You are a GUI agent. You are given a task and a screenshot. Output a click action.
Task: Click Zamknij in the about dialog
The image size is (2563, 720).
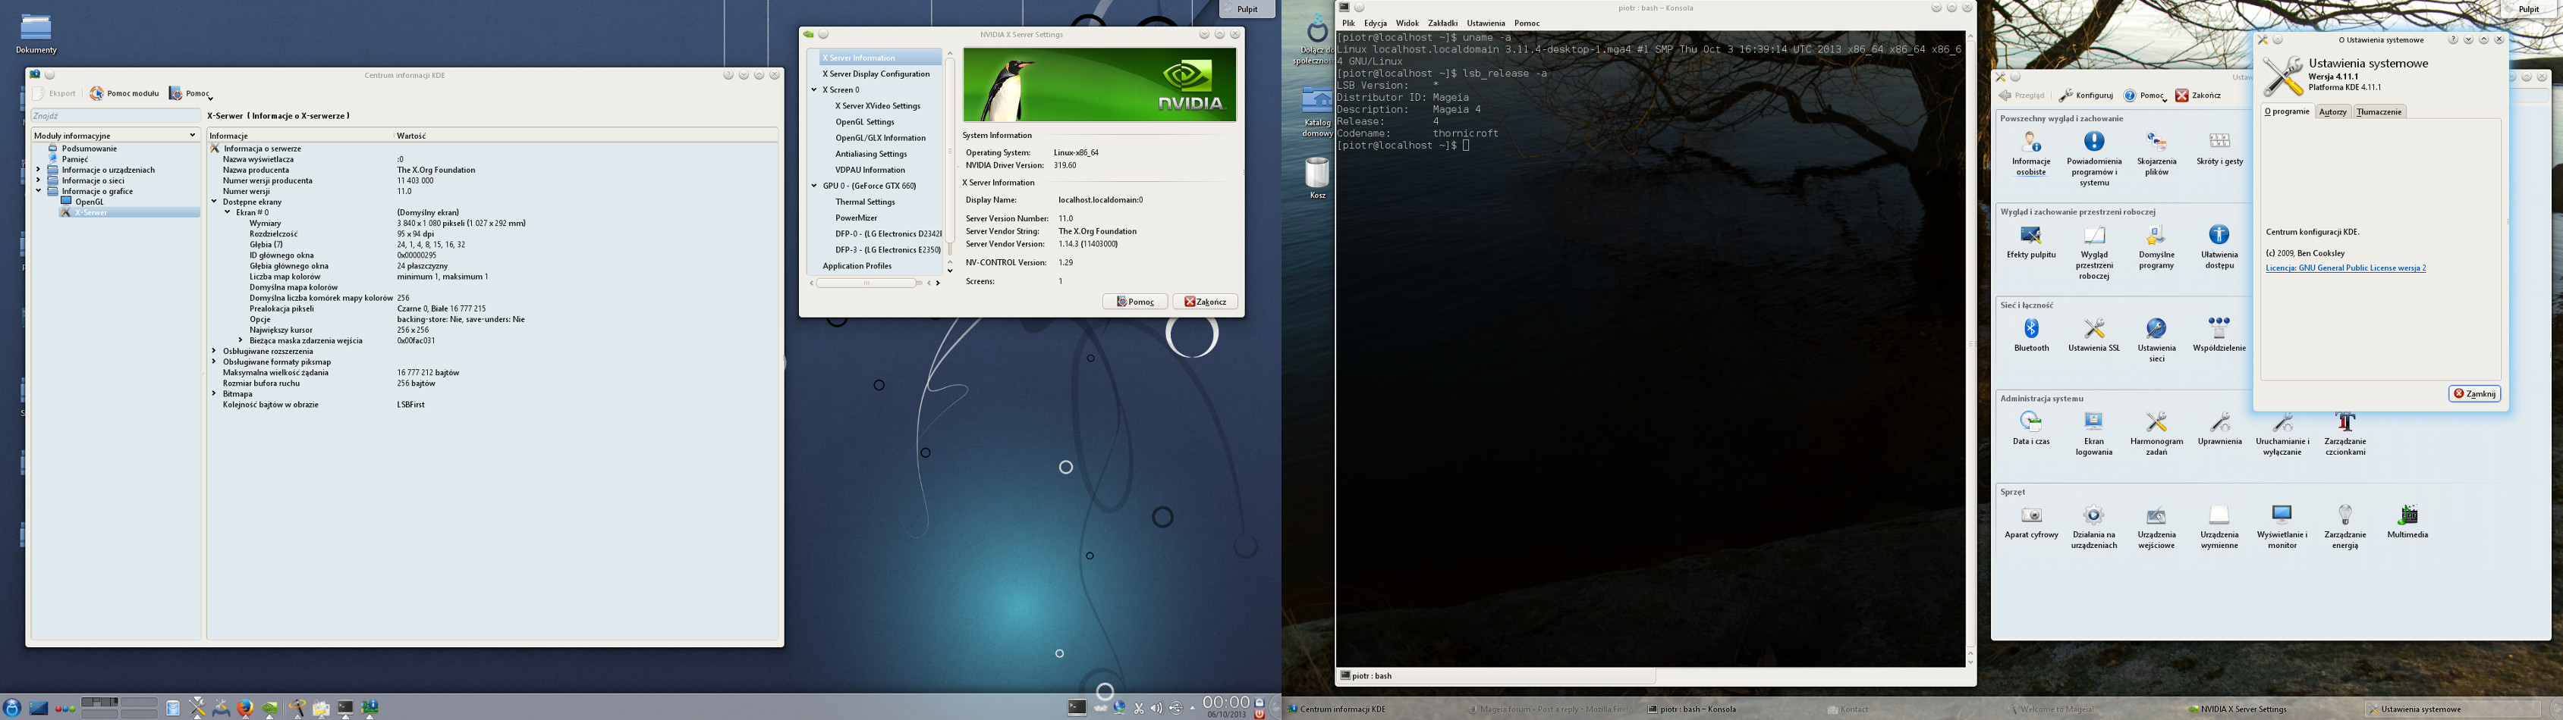(x=2473, y=394)
